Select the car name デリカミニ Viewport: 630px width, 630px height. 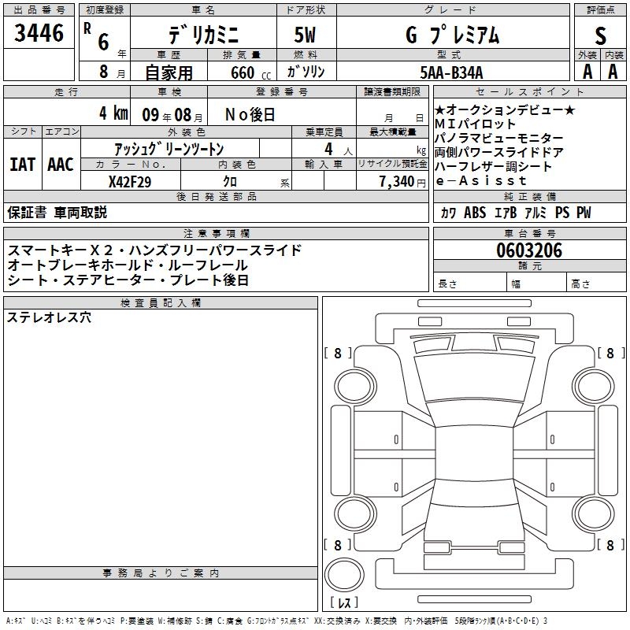pyautogui.click(x=204, y=35)
